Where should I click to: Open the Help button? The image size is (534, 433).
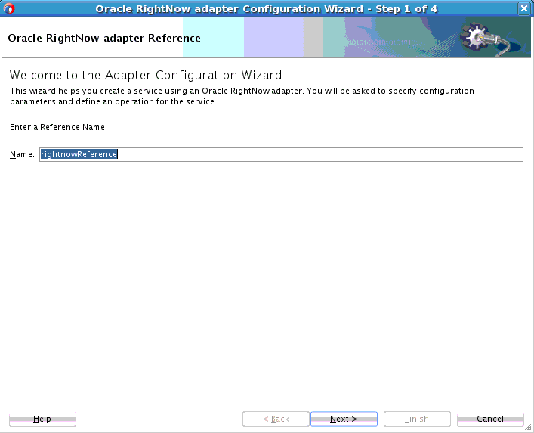tap(42, 419)
